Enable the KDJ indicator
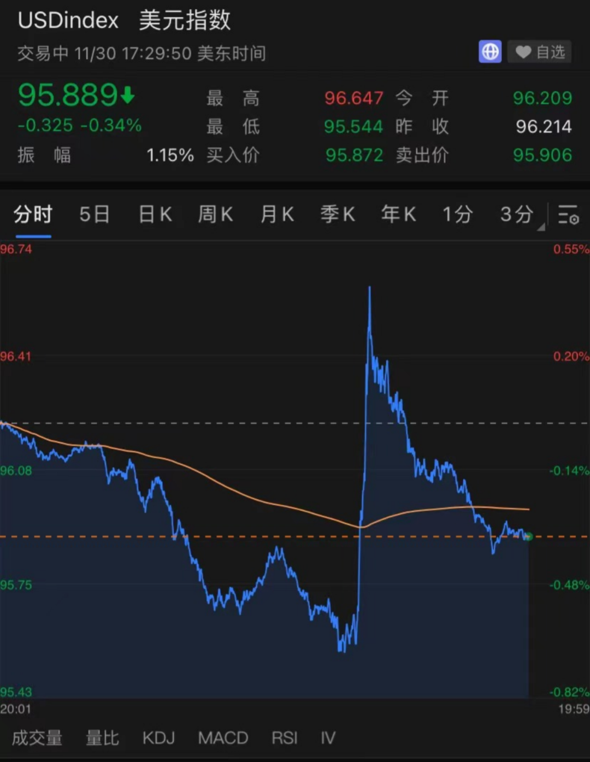Image resolution: width=590 pixels, height=762 pixels. tap(158, 738)
